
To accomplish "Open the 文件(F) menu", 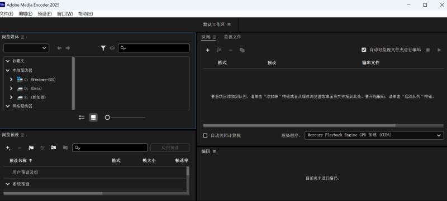I will [7, 13].
